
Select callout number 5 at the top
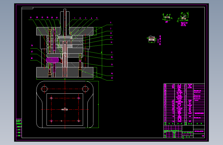[x=97, y=18]
